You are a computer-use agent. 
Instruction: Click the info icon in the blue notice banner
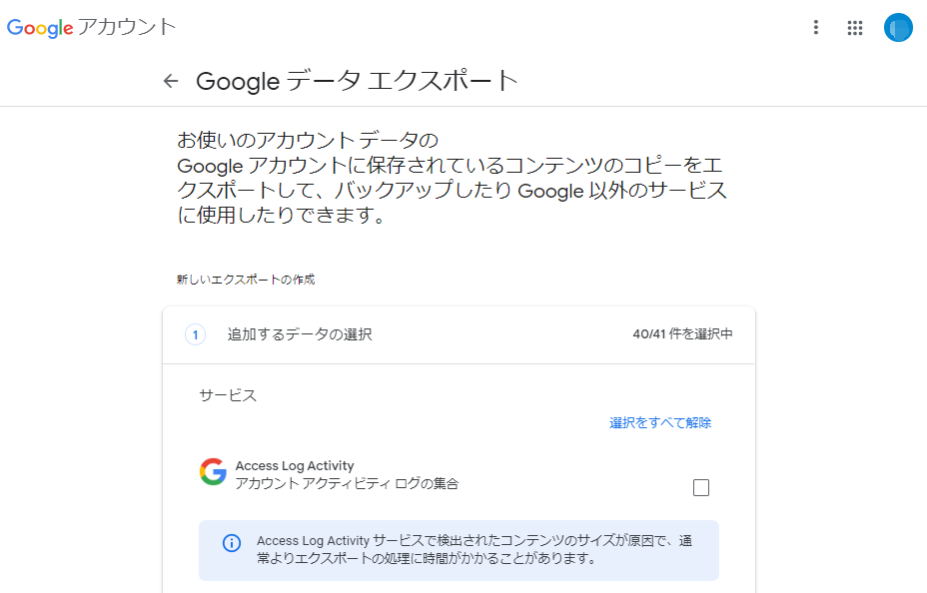click(x=231, y=542)
